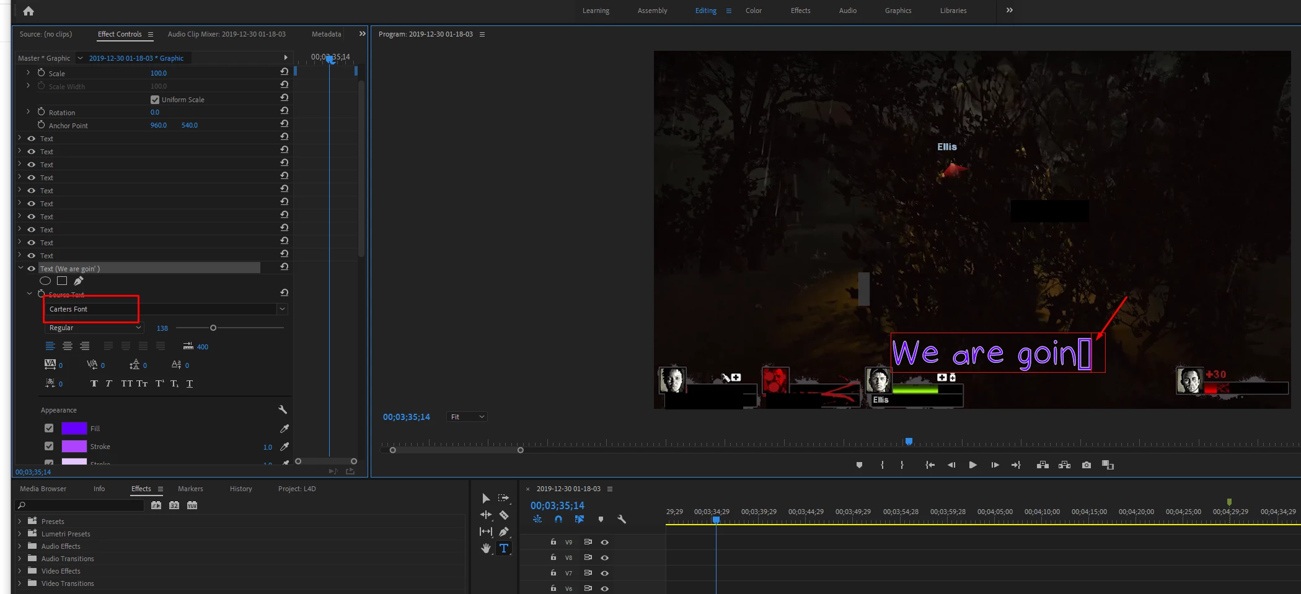
Task: Play the program monitor sequence
Action: click(973, 465)
